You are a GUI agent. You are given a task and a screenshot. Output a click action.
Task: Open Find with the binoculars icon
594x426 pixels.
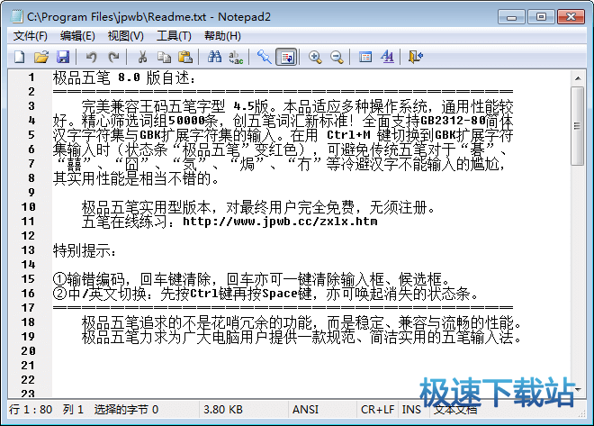(x=214, y=57)
